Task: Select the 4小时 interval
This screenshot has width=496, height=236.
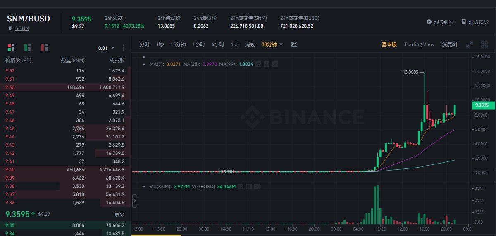Action: [x=218, y=44]
